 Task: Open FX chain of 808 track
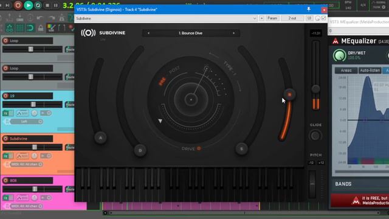pyautogui.click(x=5, y=198)
